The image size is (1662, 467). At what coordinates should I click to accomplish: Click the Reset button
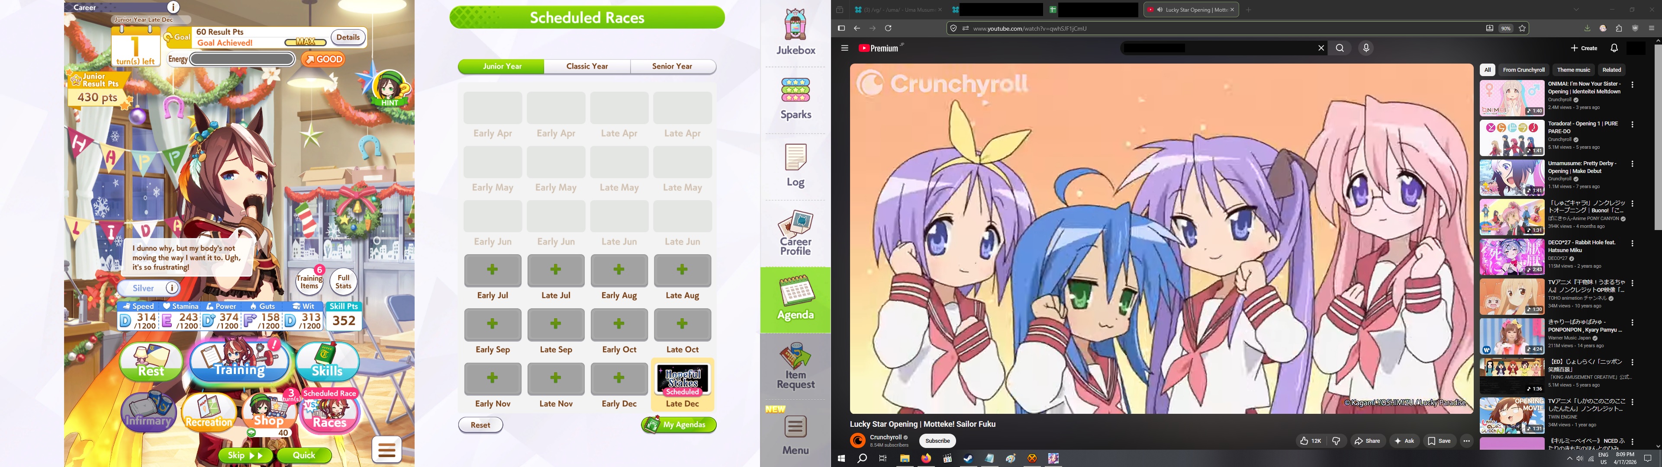pos(480,425)
